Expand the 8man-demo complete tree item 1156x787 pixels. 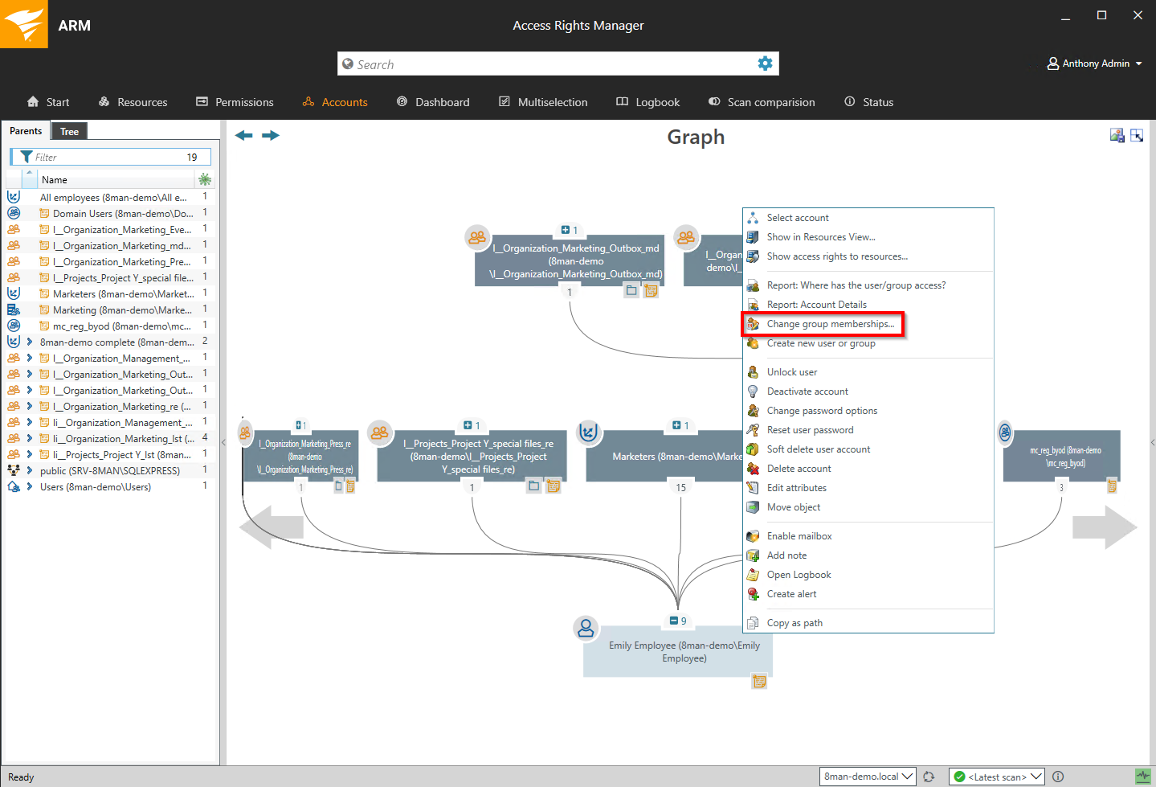30,342
